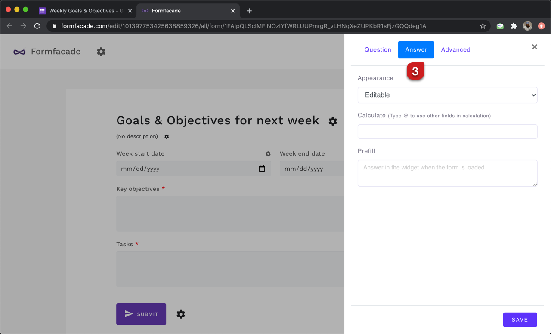Expand the Appearance dropdown

[447, 95]
